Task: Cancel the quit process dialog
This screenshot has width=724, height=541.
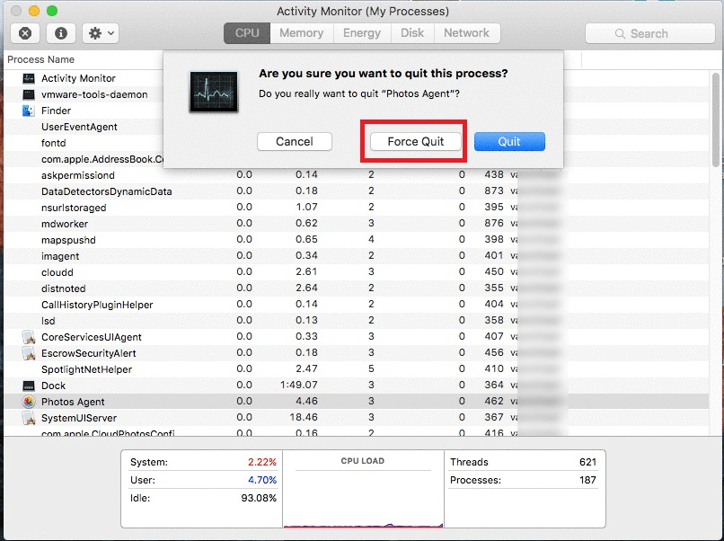Action: [295, 141]
